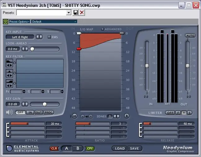
Task: Enable the ADVANCED checkbox
Action: 103,29
